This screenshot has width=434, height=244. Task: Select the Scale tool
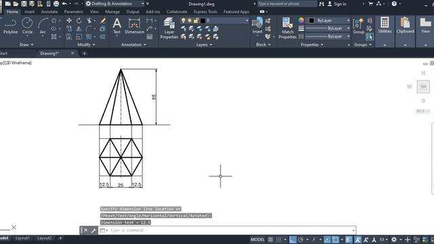[79, 37]
